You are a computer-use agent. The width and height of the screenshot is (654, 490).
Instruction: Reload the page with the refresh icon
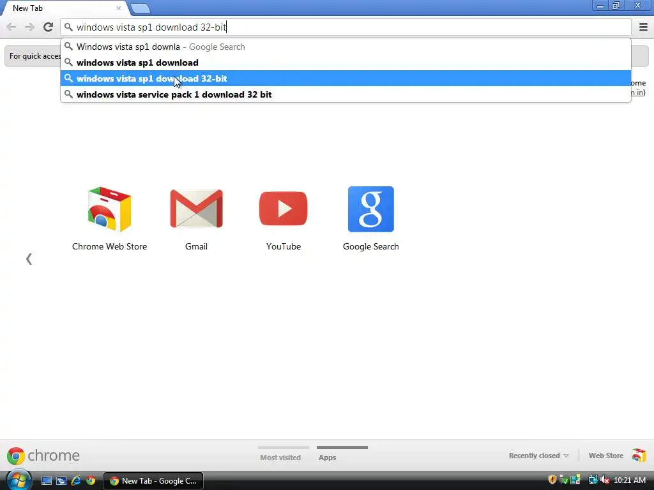48,27
